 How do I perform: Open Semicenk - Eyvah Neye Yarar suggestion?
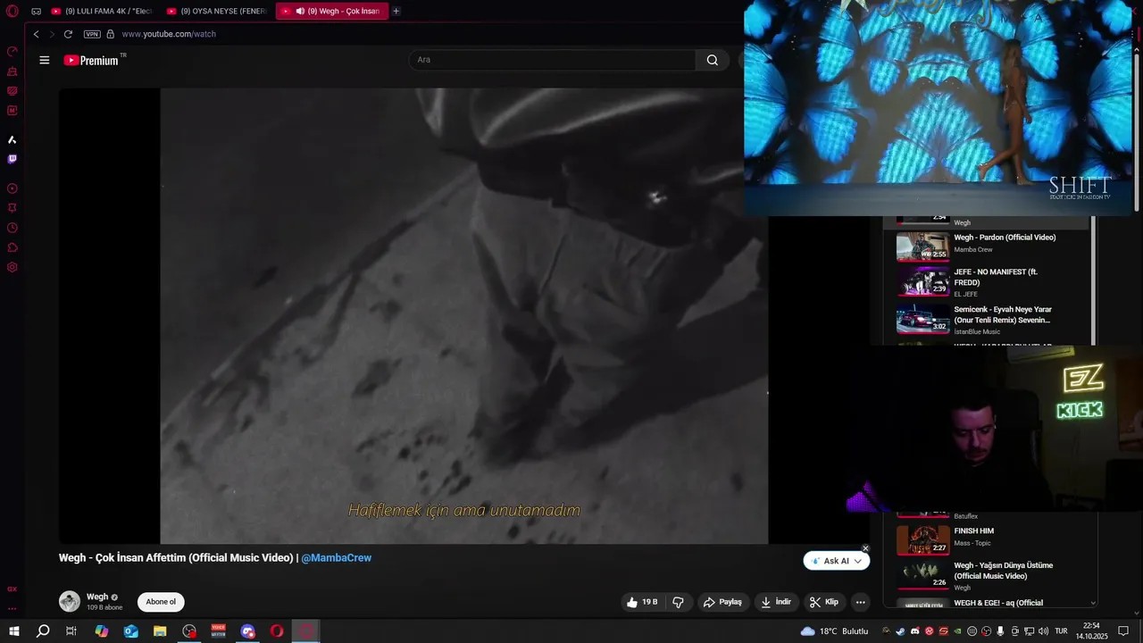tap(1003, 314)
